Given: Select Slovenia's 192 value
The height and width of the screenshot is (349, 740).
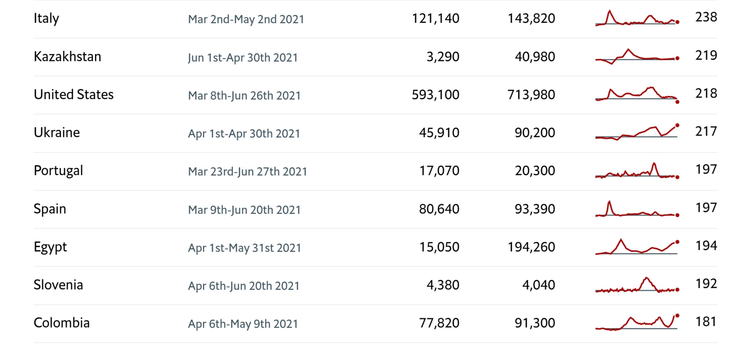Looking at the screenshot, I should coord(706,284).
